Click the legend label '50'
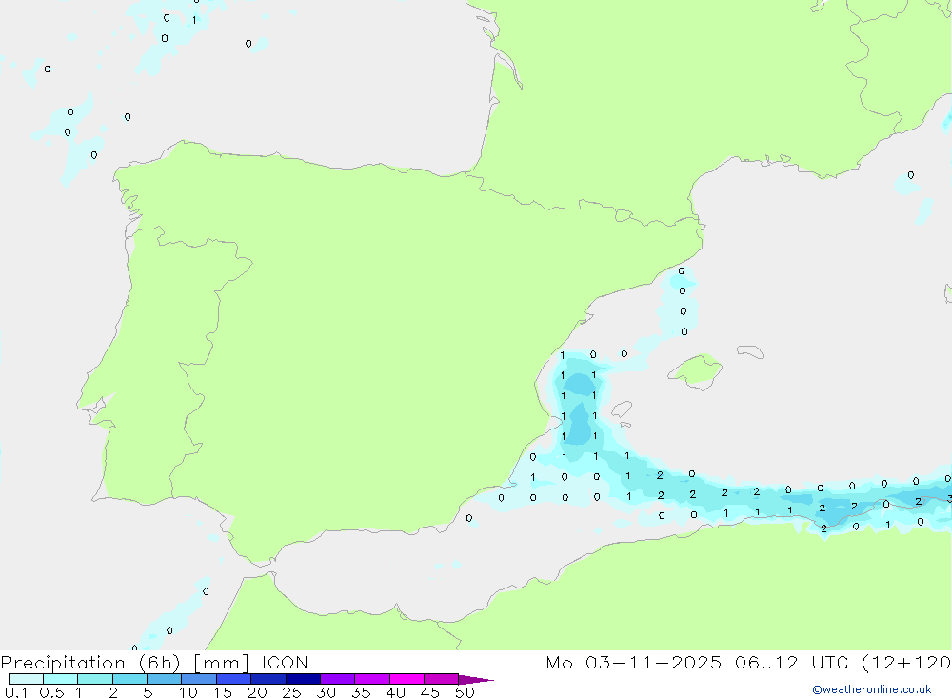Screen dimensions: 952x698 pos(465,692)
